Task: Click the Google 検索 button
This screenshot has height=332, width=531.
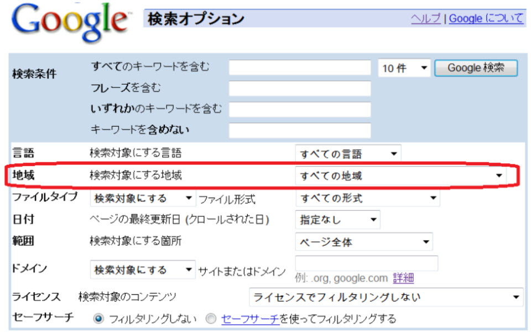Action: (x=476, y=68)
